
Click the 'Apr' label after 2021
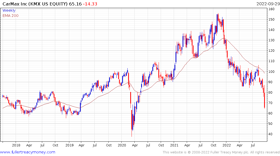point(187,145)
